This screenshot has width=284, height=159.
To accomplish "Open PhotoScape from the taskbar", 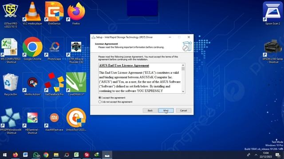I will click(x=67, y=155).
